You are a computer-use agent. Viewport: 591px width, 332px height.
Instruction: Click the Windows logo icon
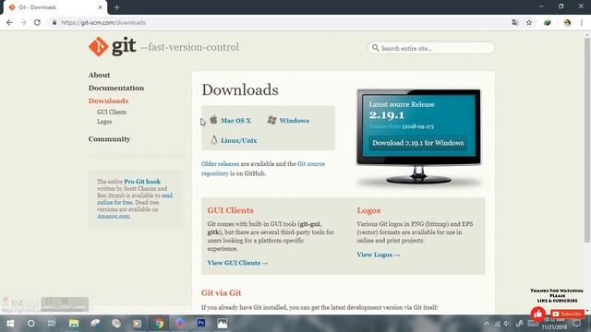click(271, 120)
